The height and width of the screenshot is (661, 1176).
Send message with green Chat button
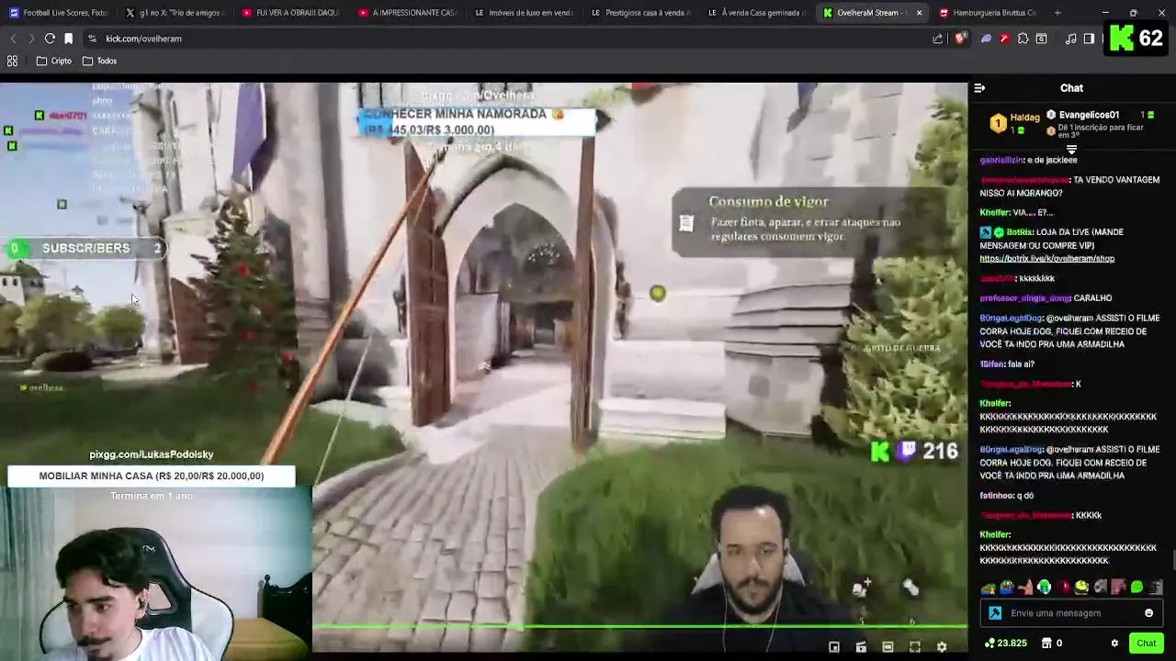tap(1146, 644)
